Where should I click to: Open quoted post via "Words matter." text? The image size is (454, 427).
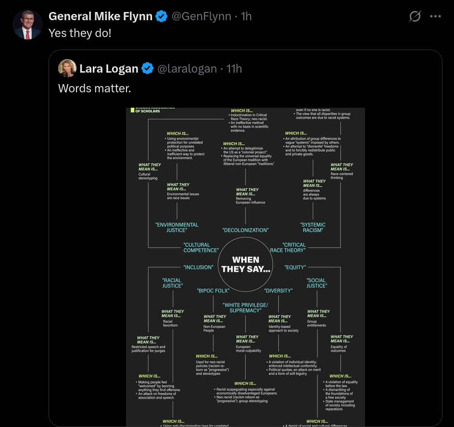point(94,88)
